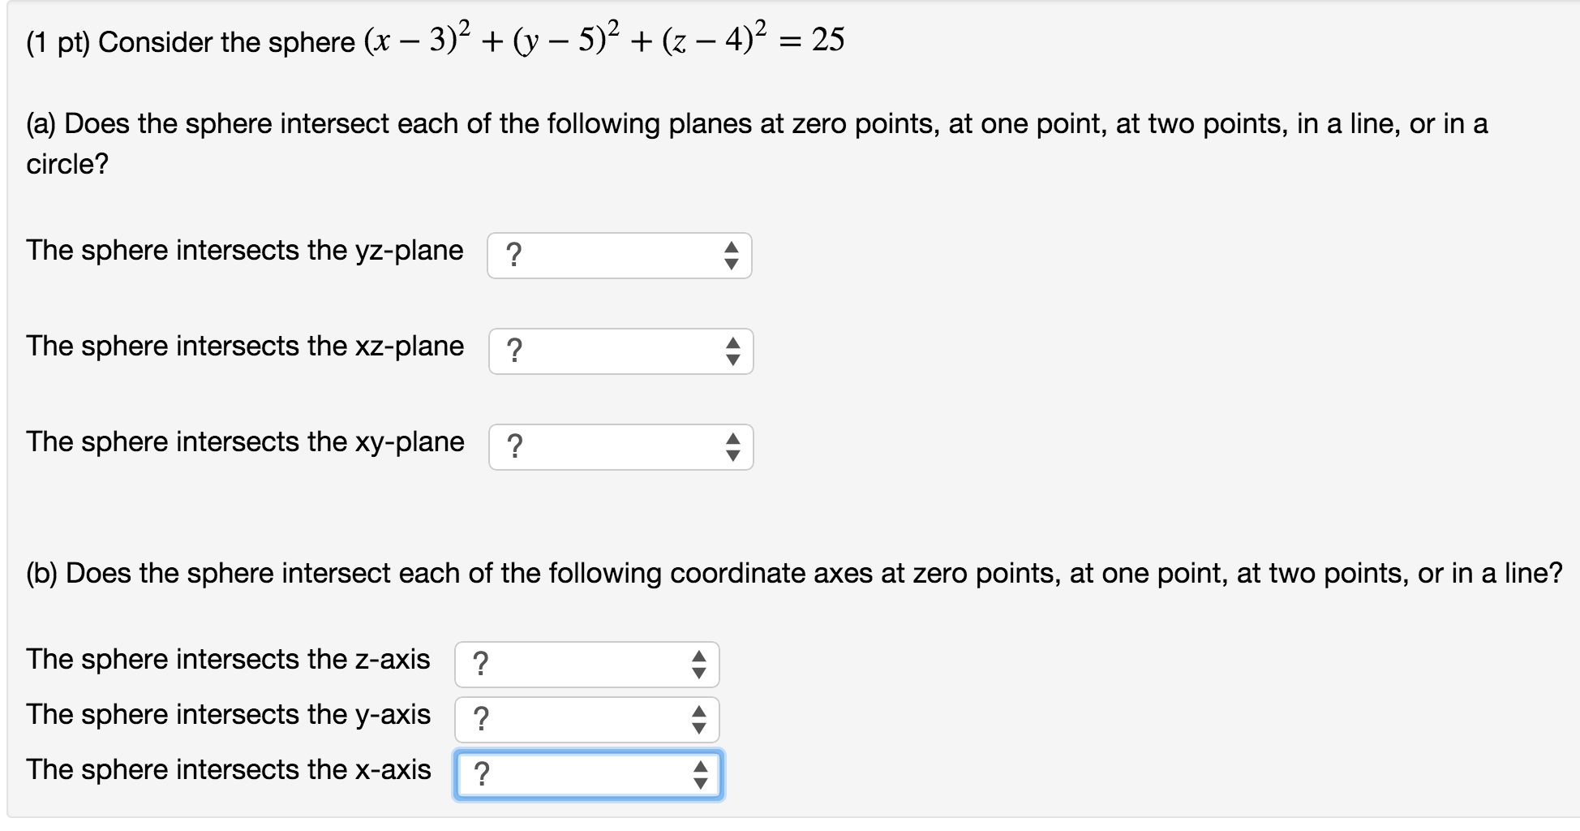Open the xy-plane intersection dropdown
The height and width of the screenshot is (831, 1580).
[620, 447]
